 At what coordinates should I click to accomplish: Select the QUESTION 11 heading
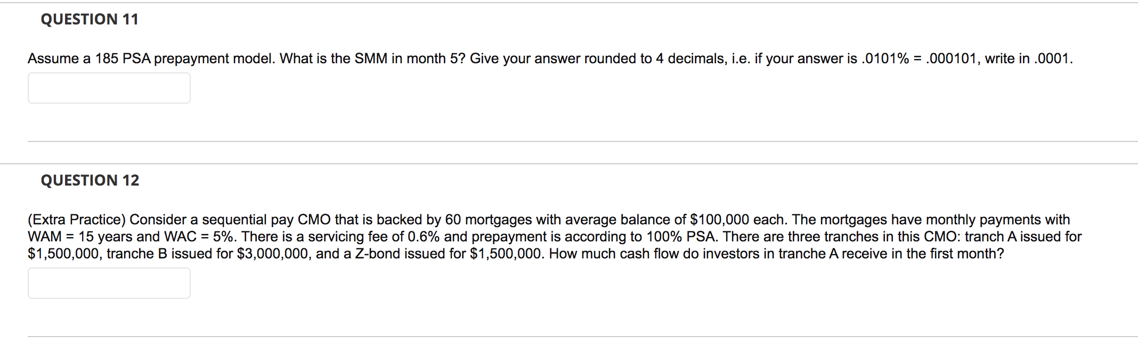click(x=91, y=19)
